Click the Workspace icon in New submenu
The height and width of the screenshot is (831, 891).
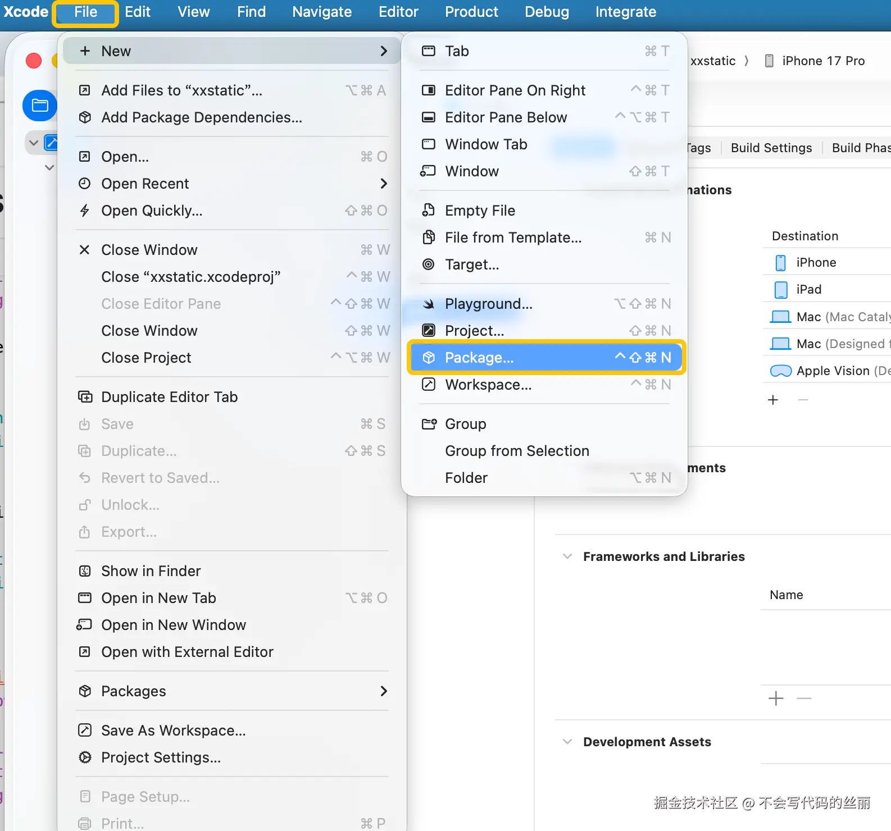click(429, 385)
